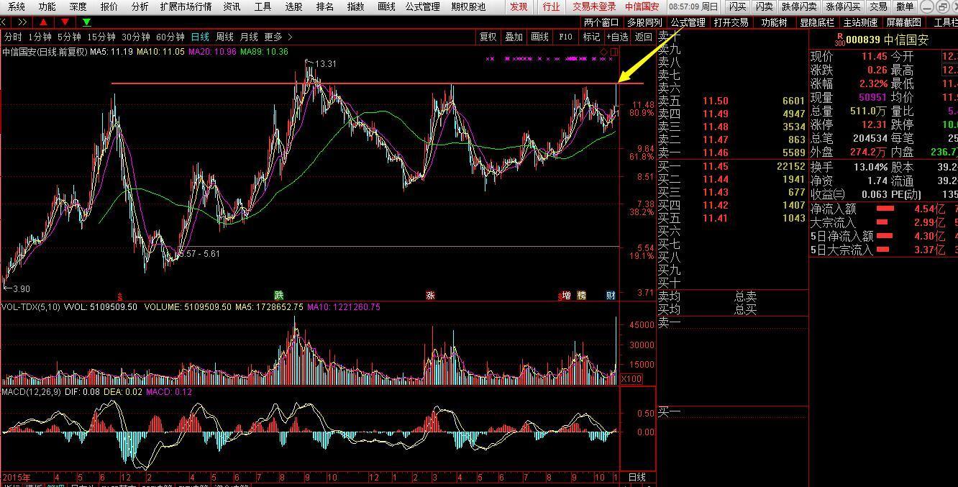The height and width of the screenshot is (487, 958).
Task: Select the 日线 daily period tab
Action: 200,37
